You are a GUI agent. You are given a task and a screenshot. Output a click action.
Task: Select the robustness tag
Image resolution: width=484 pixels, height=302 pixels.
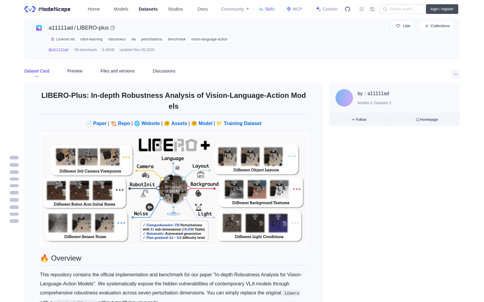click(117, 39)
